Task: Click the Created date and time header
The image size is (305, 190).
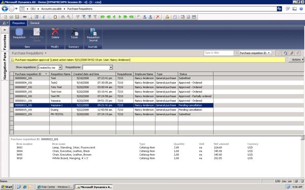Action: point(94,74)
